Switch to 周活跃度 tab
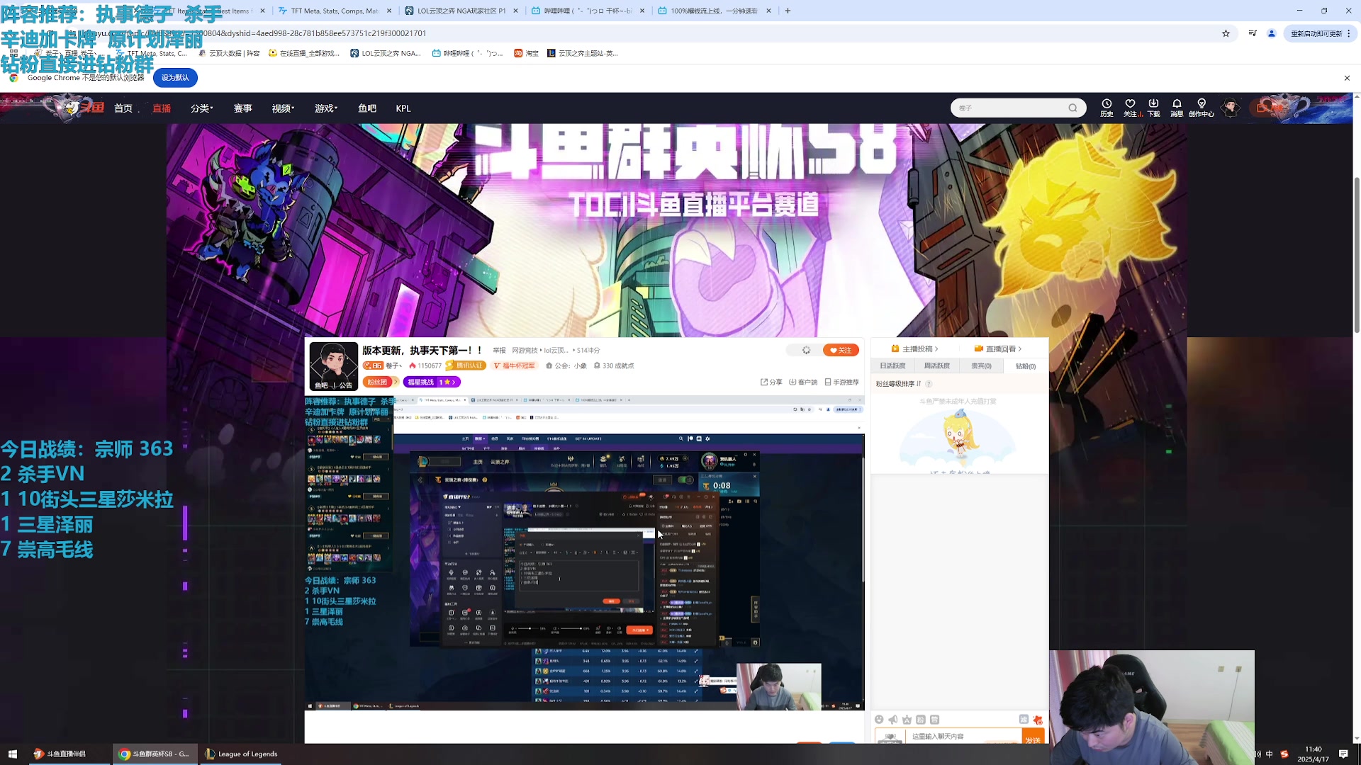The width and height of the screenshot is (1361, 765). pyautogui.click(x=936, y=365)
